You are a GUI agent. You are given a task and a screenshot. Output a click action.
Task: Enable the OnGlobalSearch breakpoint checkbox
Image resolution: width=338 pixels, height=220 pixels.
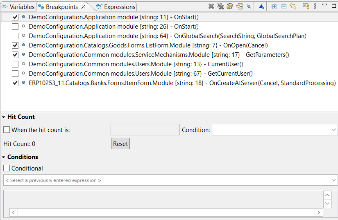pyautogui.click(x=15, y=36)
